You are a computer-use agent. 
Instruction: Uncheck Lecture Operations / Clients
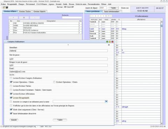coord(11,82)
